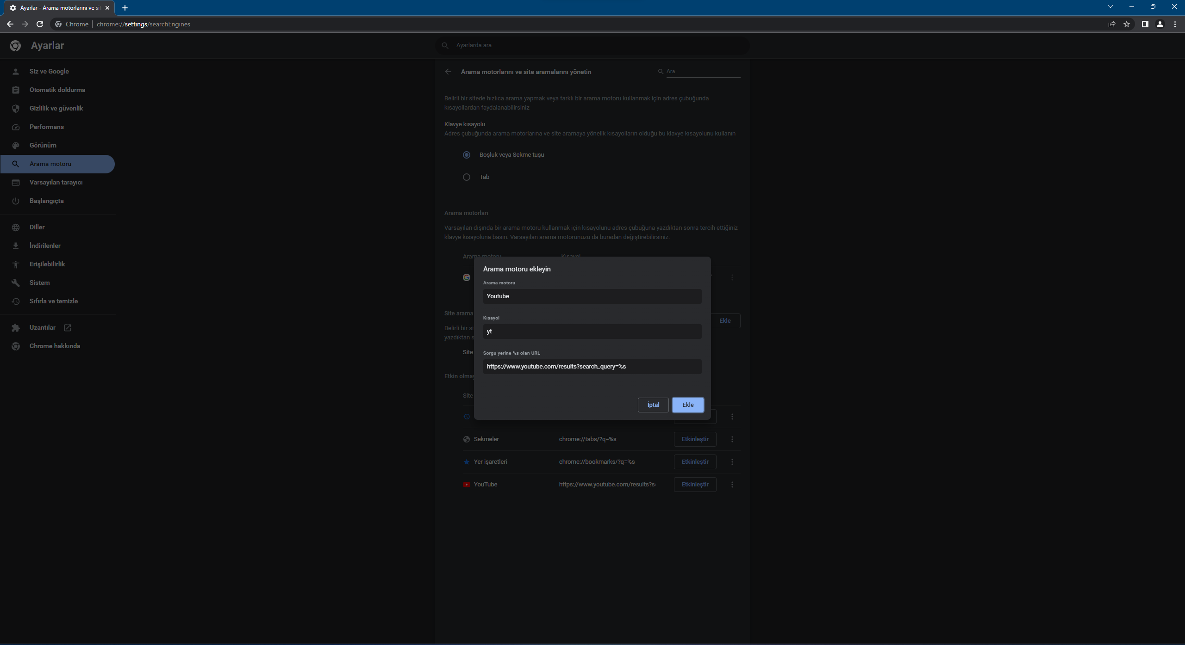Open the more actions menu for Yer işaretleri
Viewport: 1185px width, 645px height.
pos(732,462)
